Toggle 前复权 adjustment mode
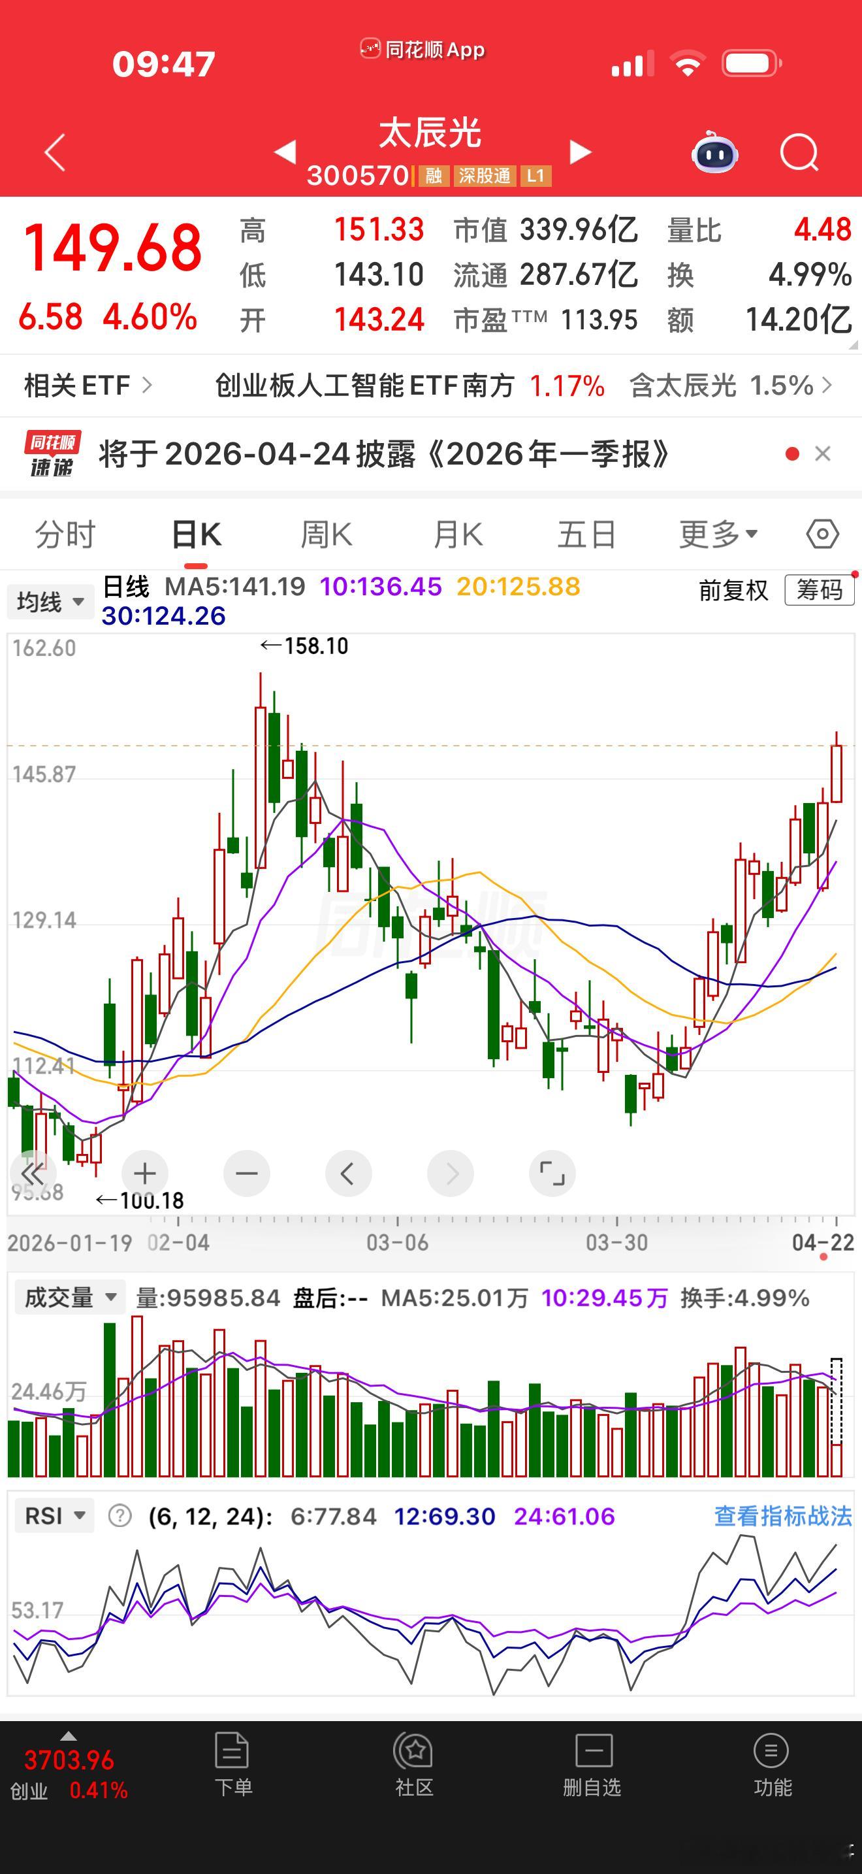 733,590
